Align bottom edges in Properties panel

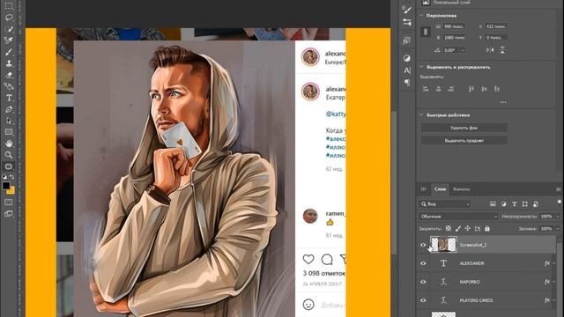(x=497, y=88)
